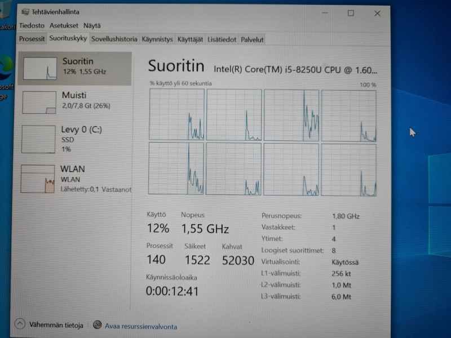Click the '% käyttö yli 60 sekuntia' label
The height and width of the screenshot is (338, 451).
pyautogui.click(x=180, y=83)
